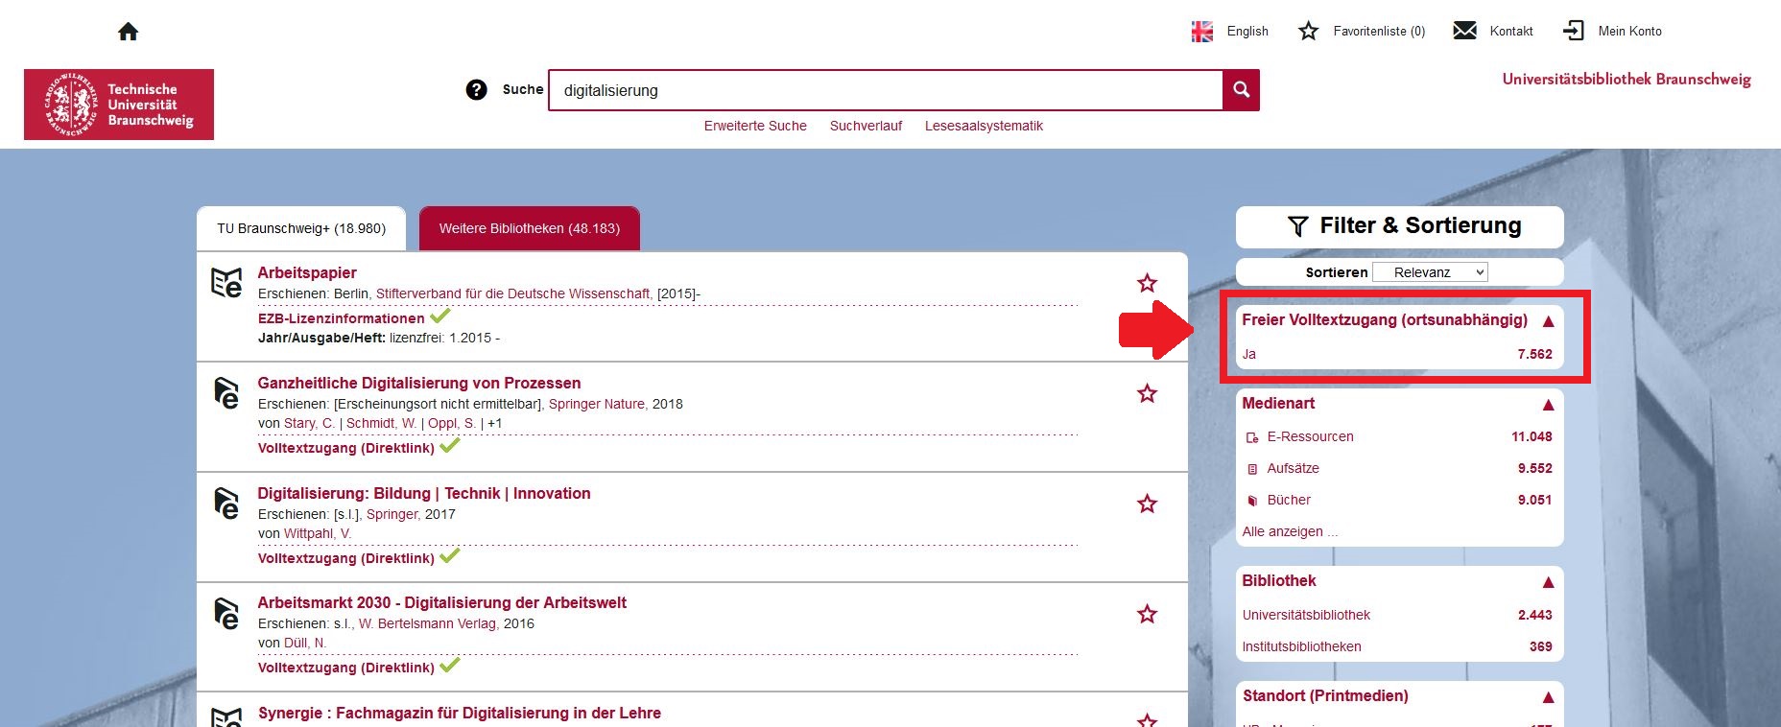
Task: Click the funnel filter icon
Action: point(1297,226)
